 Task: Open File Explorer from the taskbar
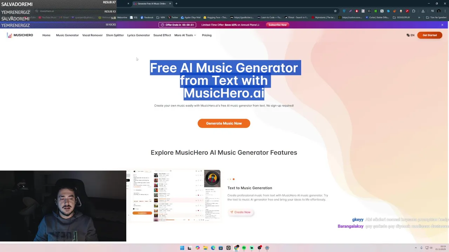pos(205,248)
